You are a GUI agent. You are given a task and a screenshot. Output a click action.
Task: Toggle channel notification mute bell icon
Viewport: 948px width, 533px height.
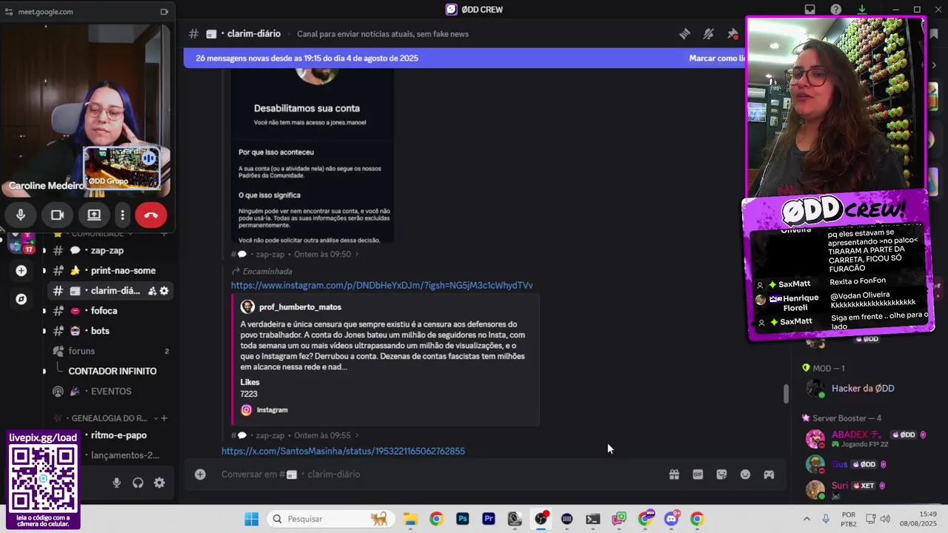coord(709,34)
